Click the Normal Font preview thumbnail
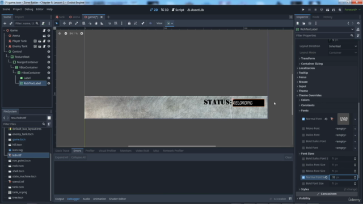The width and height of the screenshot is (363, 204). click(x=343, y=119)
